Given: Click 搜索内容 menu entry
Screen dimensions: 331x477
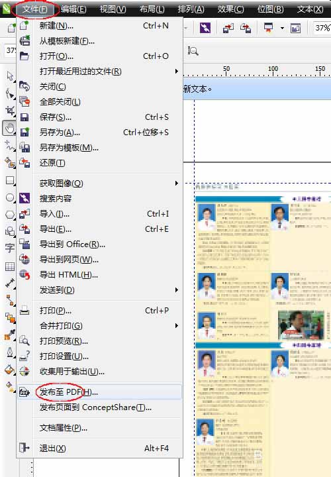Looking at the screenshot, I should point(100,198).
